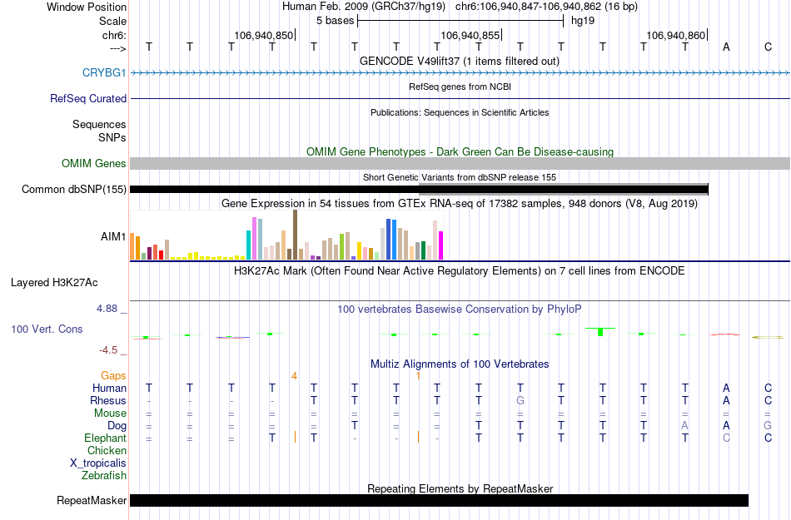Click the black RepeatMasker element bar
Image resolution: width=791 pixels, height=520 pixels.
point(439,500)
